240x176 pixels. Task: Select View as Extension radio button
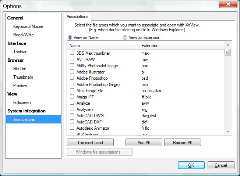coord(125,37)
